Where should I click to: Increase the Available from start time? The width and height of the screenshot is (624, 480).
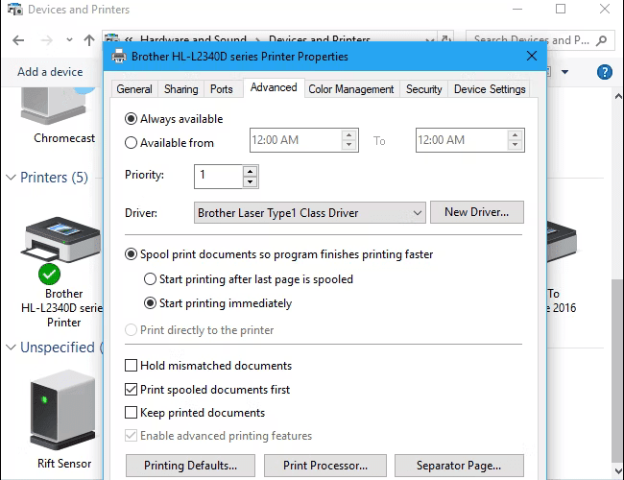click(349, 135)
